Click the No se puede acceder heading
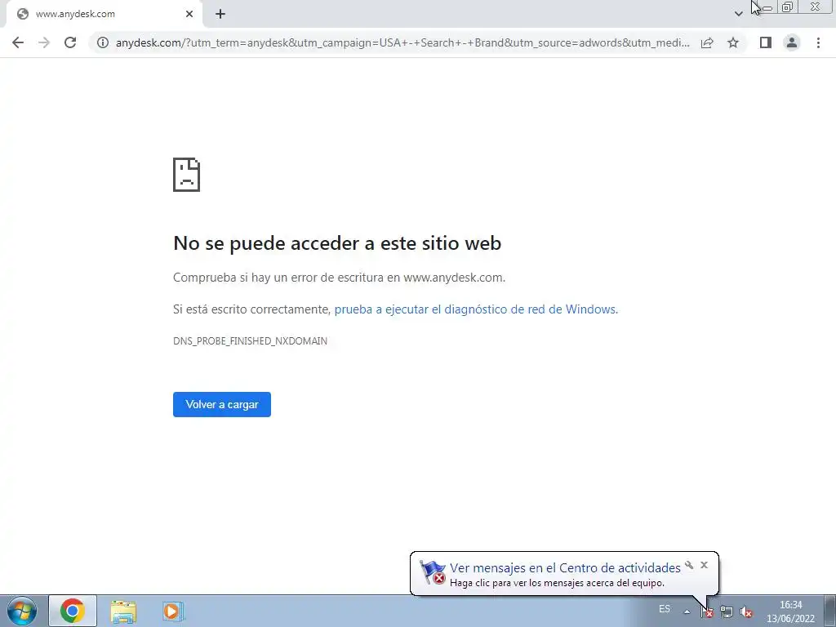 pyautogui.click(x=337, y=243)
